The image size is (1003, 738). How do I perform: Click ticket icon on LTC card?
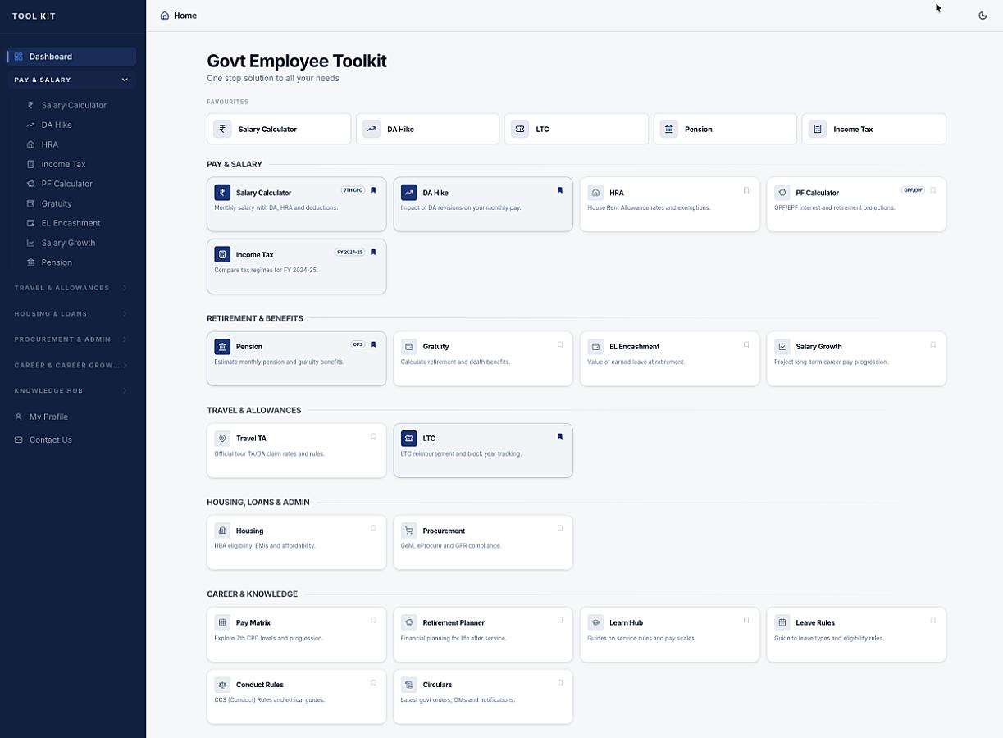409,439
